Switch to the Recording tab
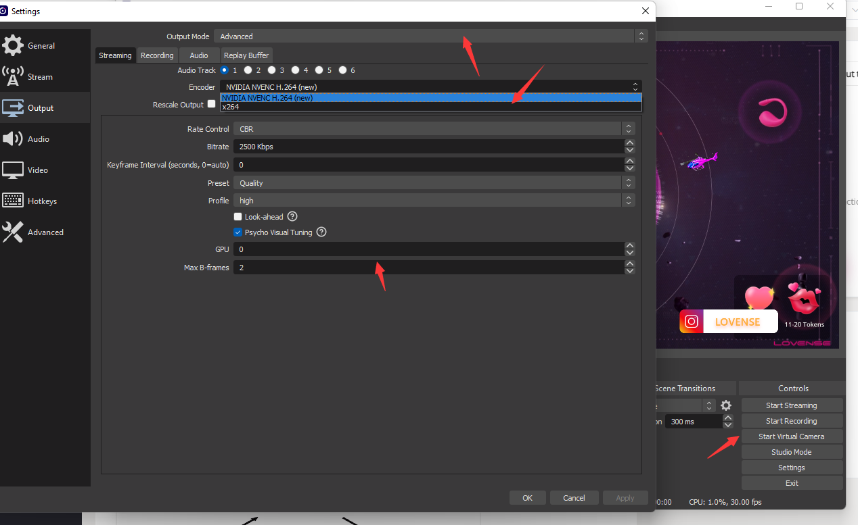 [x=157, y=55]
